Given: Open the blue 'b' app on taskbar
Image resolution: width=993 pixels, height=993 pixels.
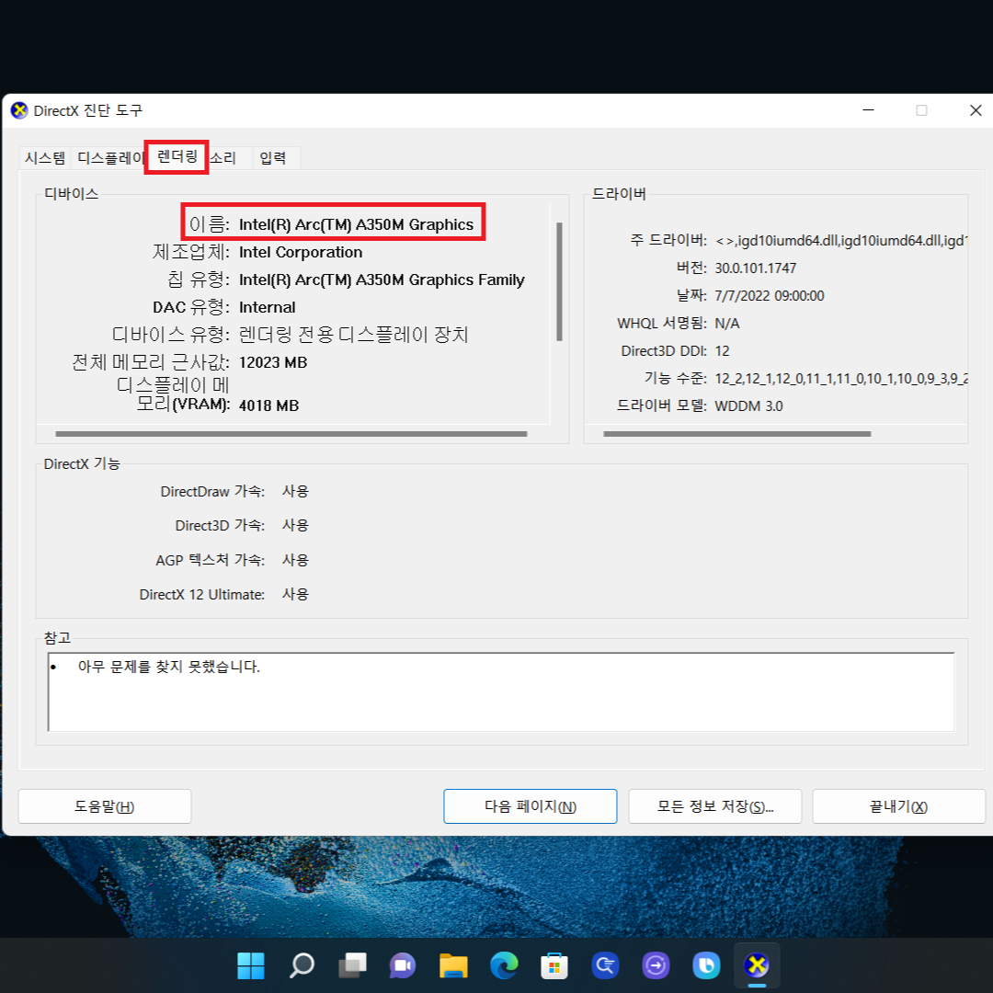Looking at the screenshot, I should pyautogui.click(x=706, y=965).
